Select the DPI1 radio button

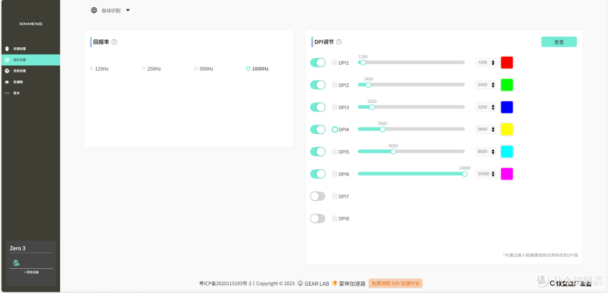pos(334,62)
